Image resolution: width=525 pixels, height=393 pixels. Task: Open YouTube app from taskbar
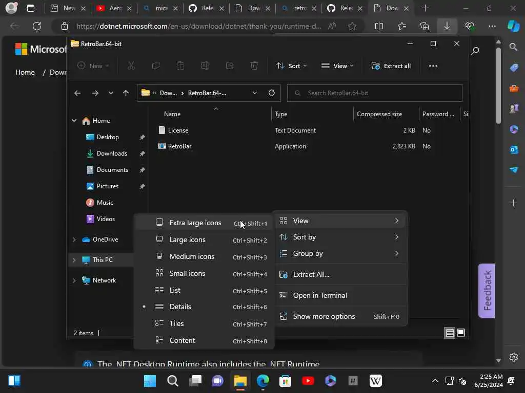[x=308, y=381]
